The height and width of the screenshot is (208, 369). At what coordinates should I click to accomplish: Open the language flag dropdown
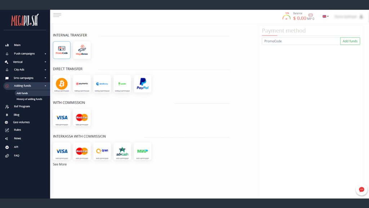pyautogui.click(x=325, y=17)
